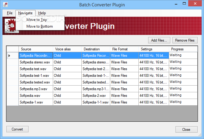Click the Add Files... button
Image resolution: width=204 pixels, height=139 pixels.
pos(159,40)
